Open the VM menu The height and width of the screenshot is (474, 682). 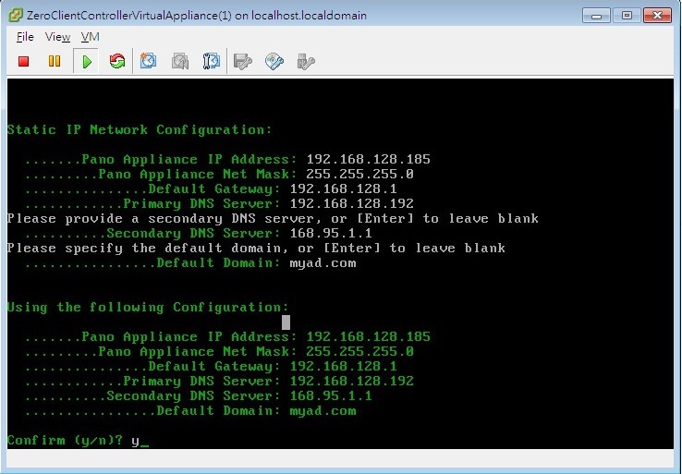point(90,37)
